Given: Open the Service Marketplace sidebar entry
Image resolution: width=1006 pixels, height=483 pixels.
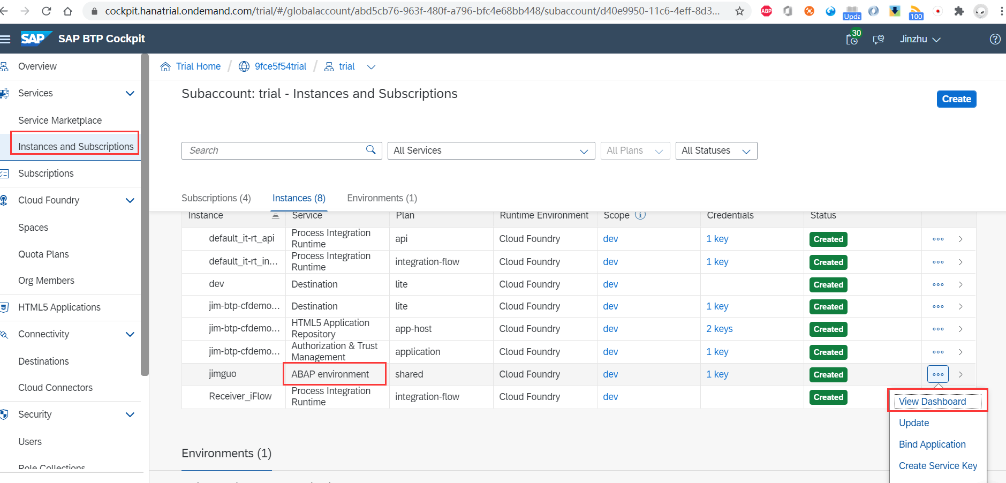Looking at the screenshot, I should 60,120.
